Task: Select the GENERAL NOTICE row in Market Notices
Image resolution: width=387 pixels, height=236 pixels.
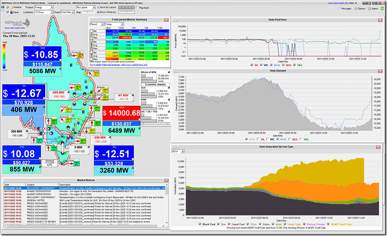Action: click(x=84, y=200)
